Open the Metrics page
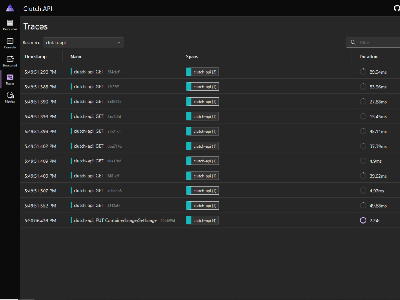Viewport: 400px width, 300px height. point(10,98)
